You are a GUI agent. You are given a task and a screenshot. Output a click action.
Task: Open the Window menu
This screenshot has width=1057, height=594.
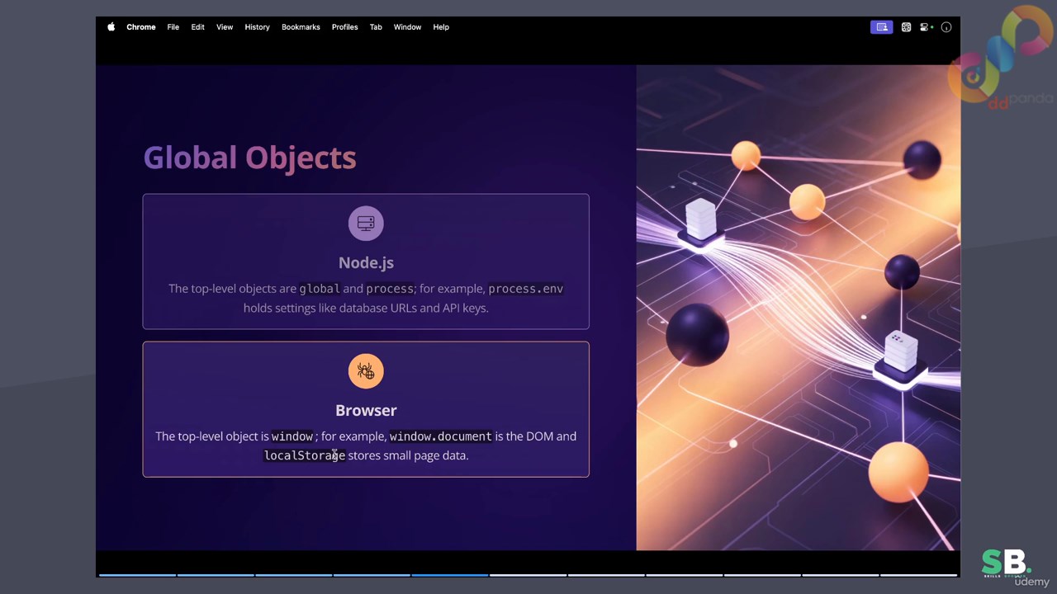click(x=407, y=27)
